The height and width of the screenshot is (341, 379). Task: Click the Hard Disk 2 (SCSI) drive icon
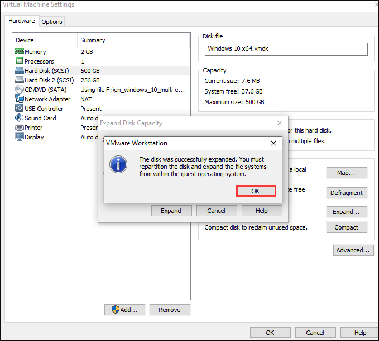[20, 80]
